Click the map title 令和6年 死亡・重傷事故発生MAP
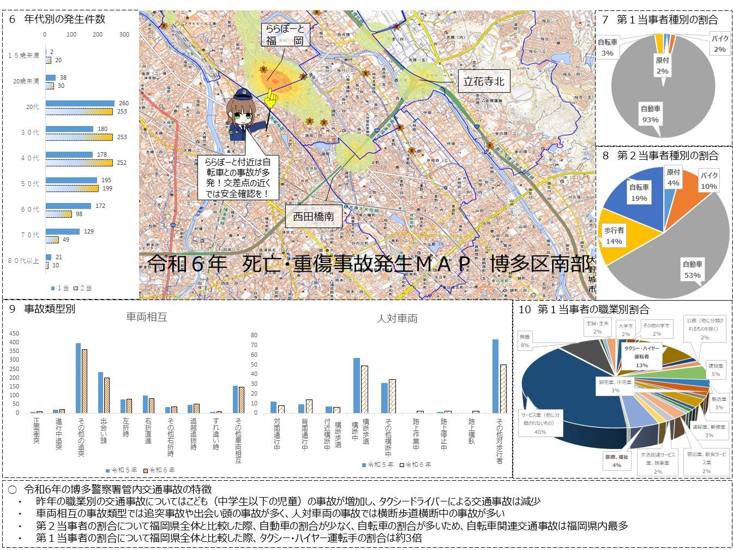This screenshot has width=733, height=550. click(309, 264)
